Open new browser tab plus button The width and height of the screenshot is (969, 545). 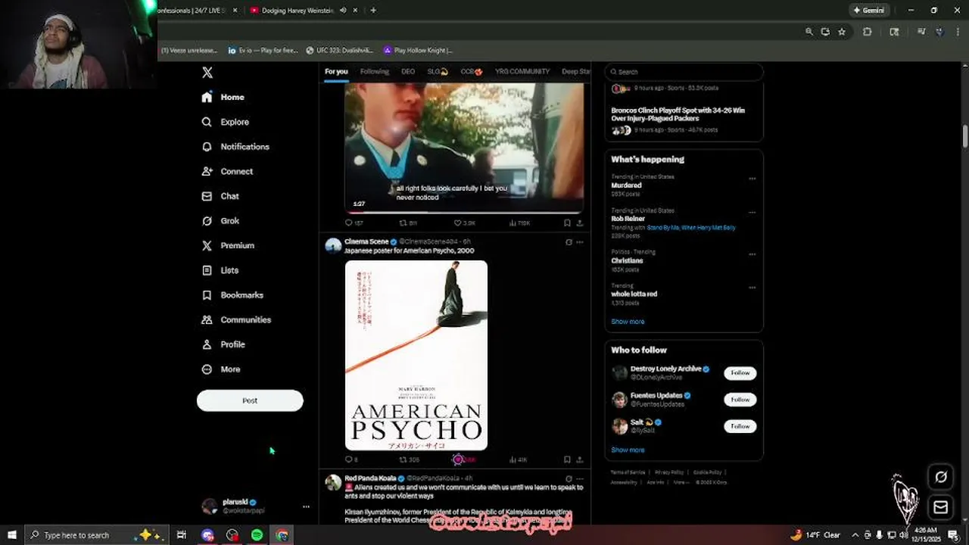click(x=373, y=11)
